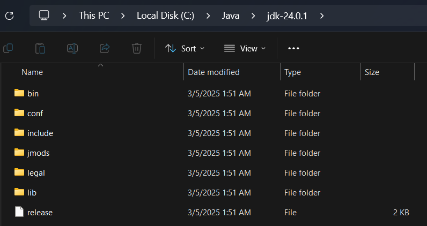Click the File type of release
The width and height of the screenshot is (427, 226).
click(290, 213)
